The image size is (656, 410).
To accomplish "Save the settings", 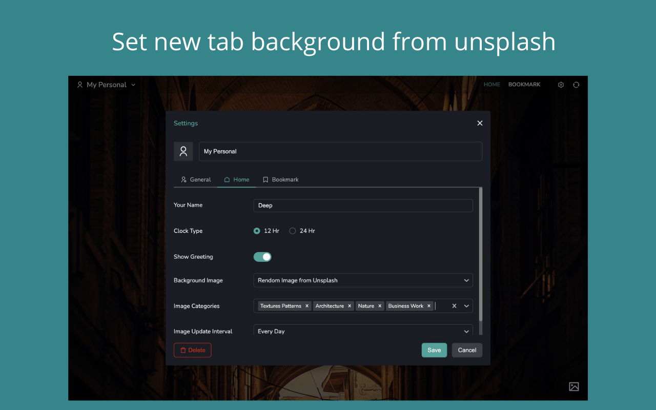I will [x=434, y=350].
